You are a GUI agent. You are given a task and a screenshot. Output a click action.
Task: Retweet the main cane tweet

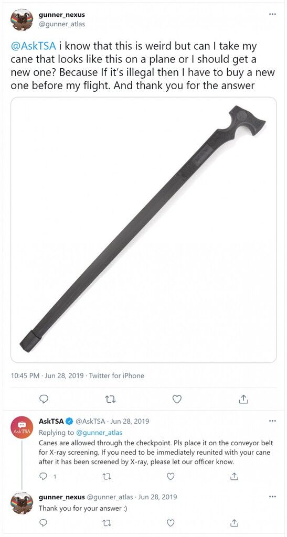click(x=110, y=399)
